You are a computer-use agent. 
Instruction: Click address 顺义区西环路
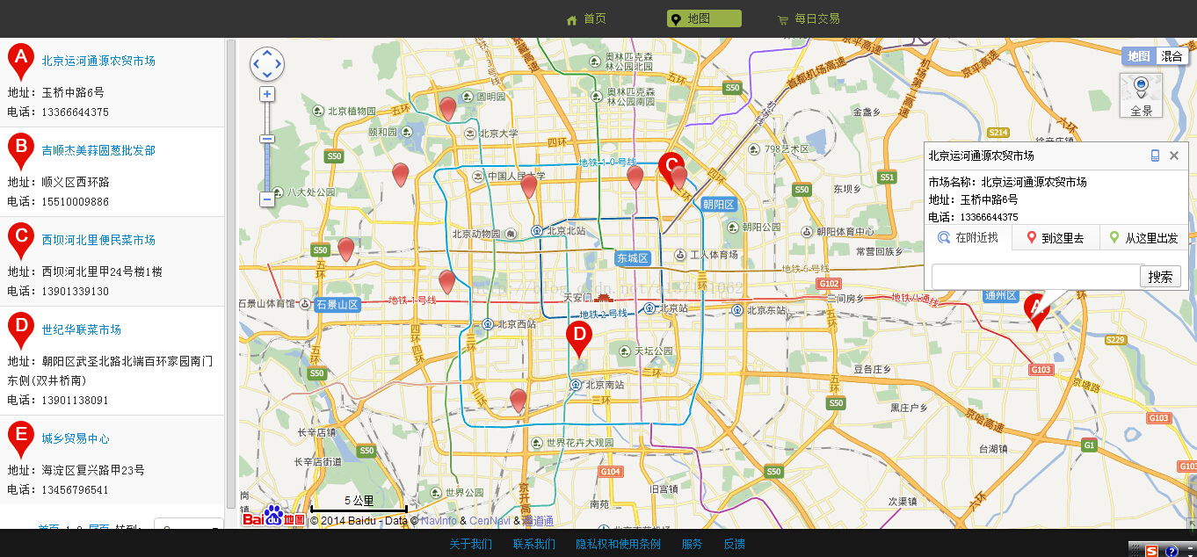click(x=76, y=182)
